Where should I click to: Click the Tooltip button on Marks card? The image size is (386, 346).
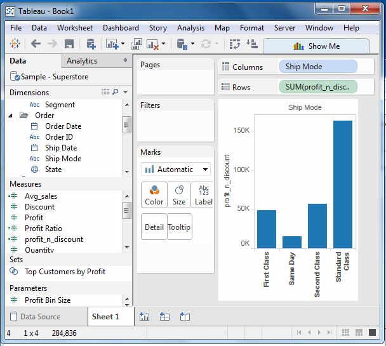[180, 227]
